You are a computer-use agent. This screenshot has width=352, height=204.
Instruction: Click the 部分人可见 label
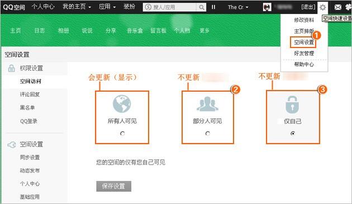pyautogui.click(x=207, y=121)
